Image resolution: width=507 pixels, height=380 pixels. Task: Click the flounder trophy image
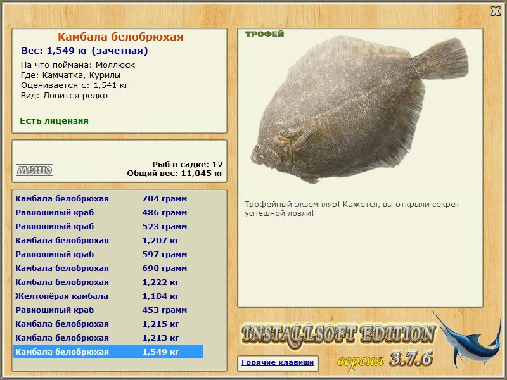point(359,109)
